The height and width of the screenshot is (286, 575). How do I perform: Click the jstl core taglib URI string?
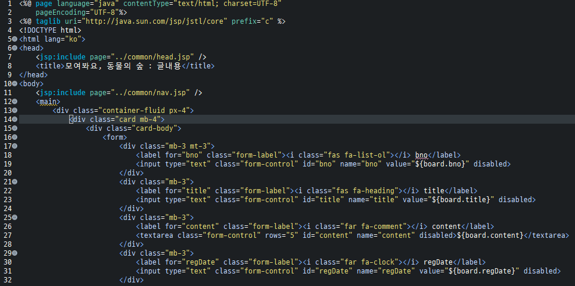155,21
